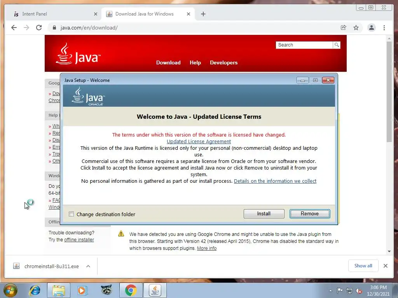398x298 pixels.
Task: Click the Java Setup header Java Oracle logo
Action: (x=88, y=96)
